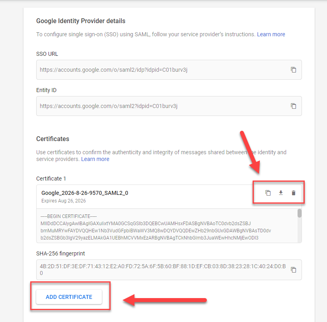Click the Certificates section heading
Screen dimensions: 327x322
coord(53,139)
